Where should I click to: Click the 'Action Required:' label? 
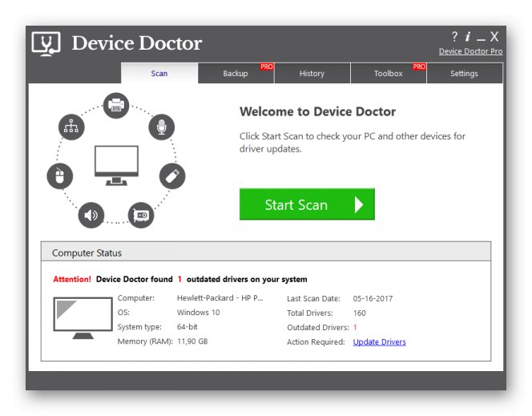(316, 342)
